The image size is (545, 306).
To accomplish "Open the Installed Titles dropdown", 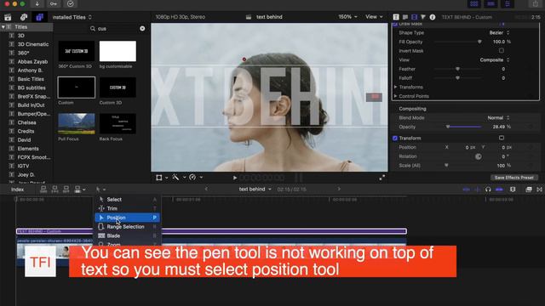I will point(72,17).
